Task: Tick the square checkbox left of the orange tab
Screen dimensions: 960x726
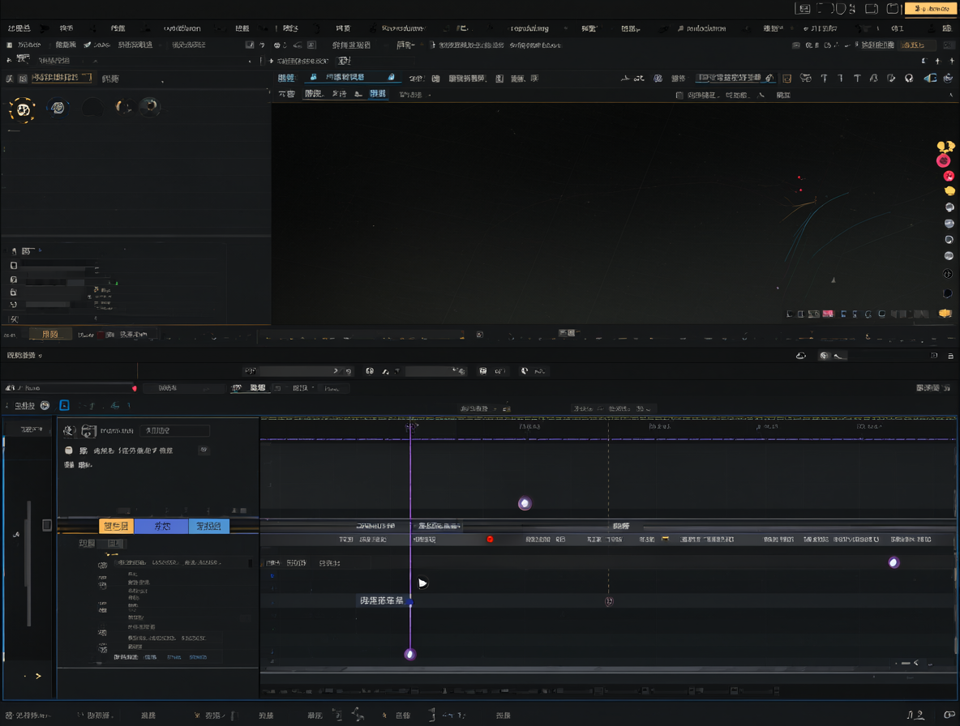Action: [x=46, y=525]
